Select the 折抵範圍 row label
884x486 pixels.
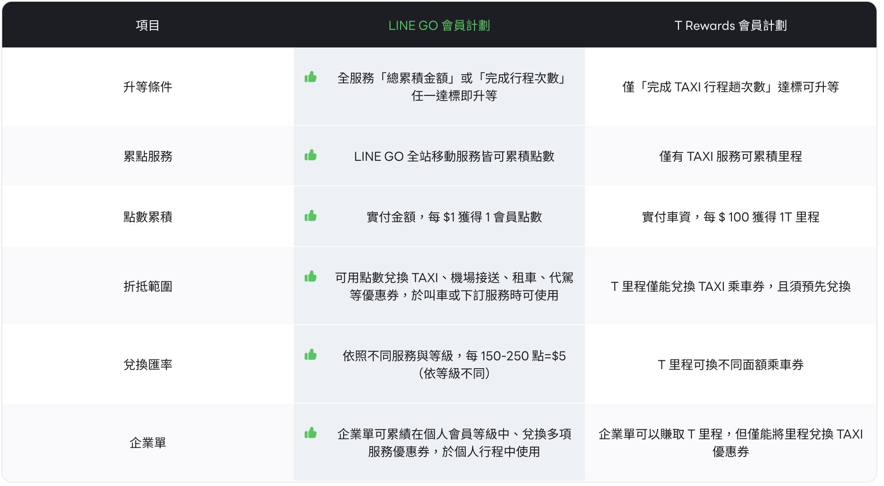coord(148,287)
